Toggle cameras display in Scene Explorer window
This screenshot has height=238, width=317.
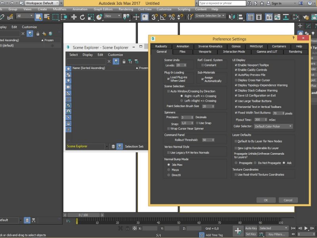tap(69, 87)
